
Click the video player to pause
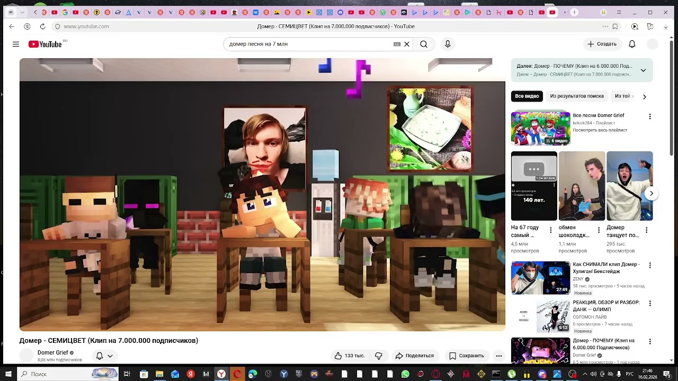[x=262, y=195]
